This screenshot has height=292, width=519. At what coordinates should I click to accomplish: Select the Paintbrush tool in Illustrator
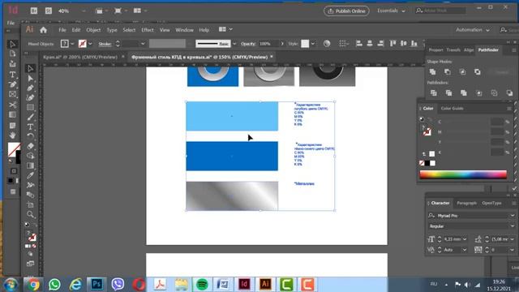click(x=30, y=117)
